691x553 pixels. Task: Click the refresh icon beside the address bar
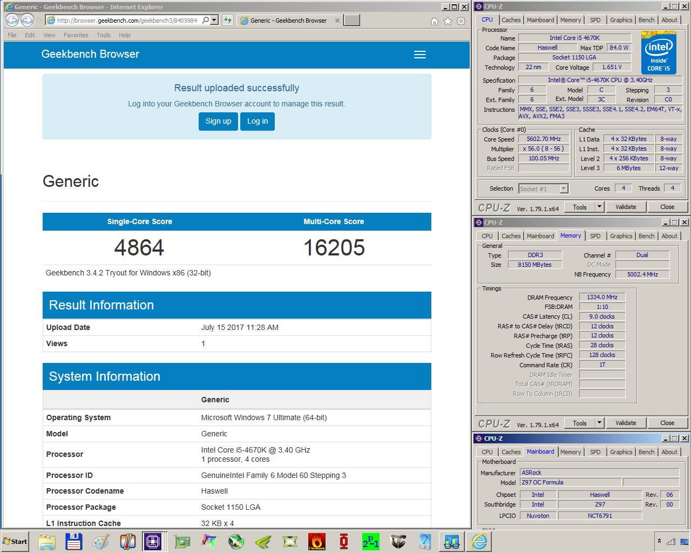[228, 21]
